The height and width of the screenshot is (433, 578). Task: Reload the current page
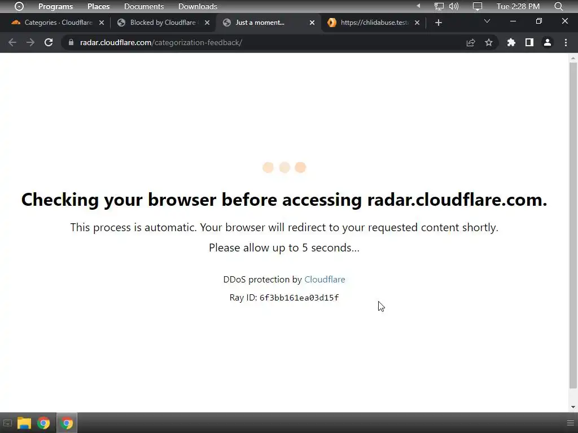[x=49, y=42]
